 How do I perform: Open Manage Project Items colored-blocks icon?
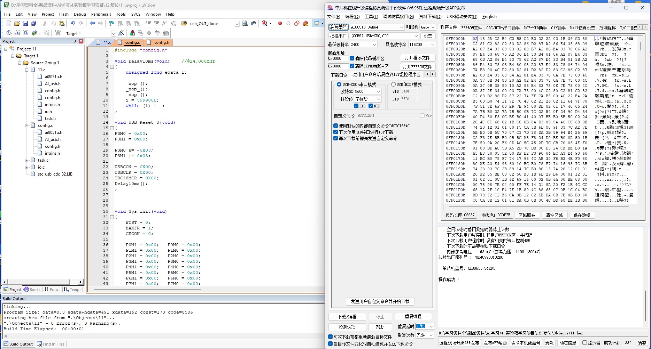132,33
